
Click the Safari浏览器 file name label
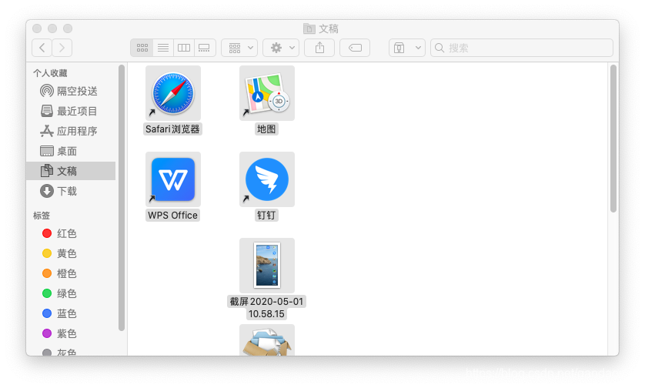172,129
